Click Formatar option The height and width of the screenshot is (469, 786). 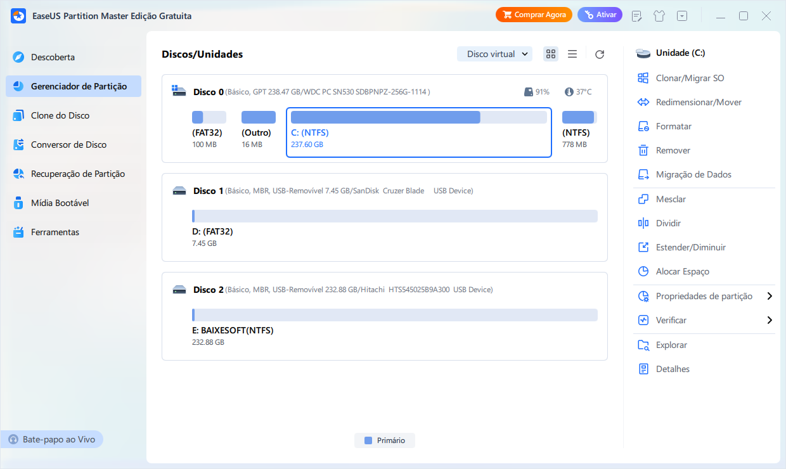point(673,126)
